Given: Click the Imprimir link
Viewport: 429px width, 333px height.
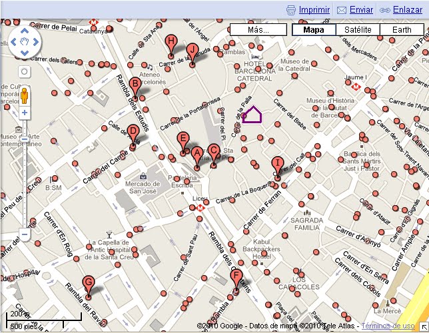Looking at the screenshot, I should click(314, 10).
